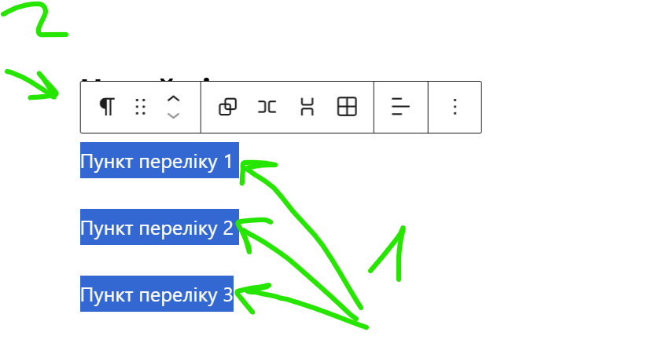663x340 pixels.
Task: Move selected blocks down with chevron
Action: pos(173,115)
